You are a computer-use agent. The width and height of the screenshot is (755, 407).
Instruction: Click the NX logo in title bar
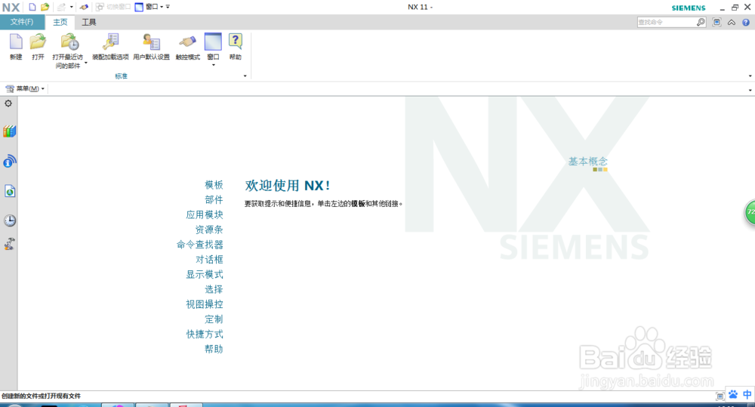point(11,8)
